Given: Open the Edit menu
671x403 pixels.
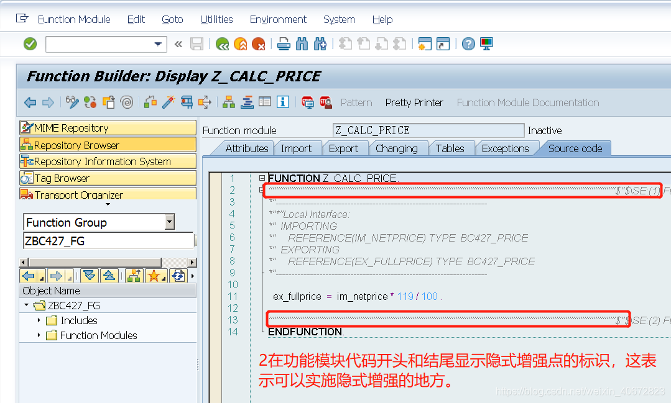Looking at the screenshot, I should pos(136,19).
